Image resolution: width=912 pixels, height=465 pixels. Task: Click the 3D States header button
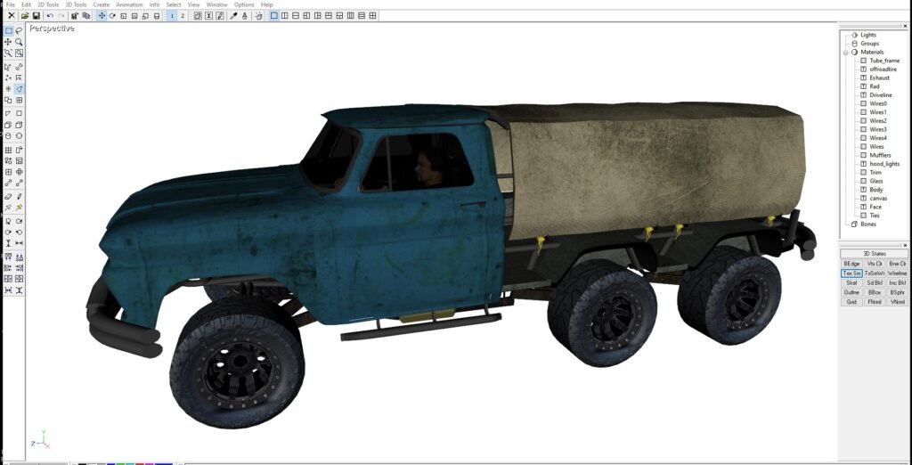pos(874,254)
